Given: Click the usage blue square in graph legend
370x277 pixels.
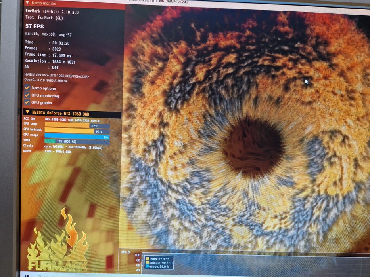Looking at the screenshot, I should [x=148, y=266].
